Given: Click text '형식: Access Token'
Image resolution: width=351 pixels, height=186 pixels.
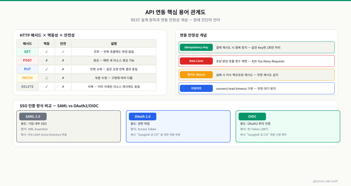Looking at the screenshot, I should tap(143, 129).
